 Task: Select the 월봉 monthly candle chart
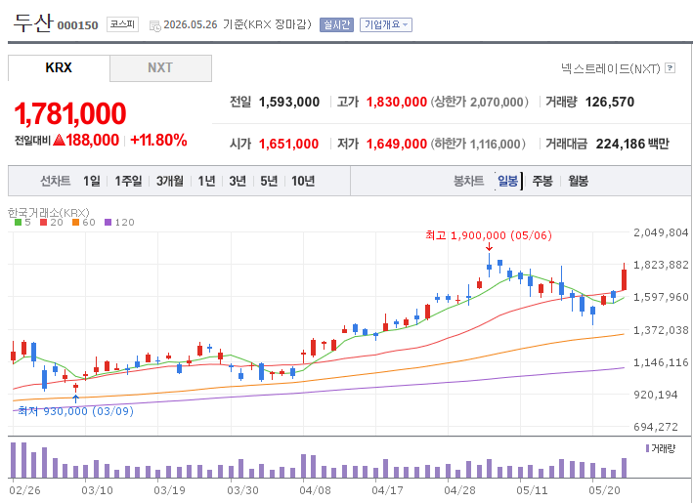(x=578, y=181)
